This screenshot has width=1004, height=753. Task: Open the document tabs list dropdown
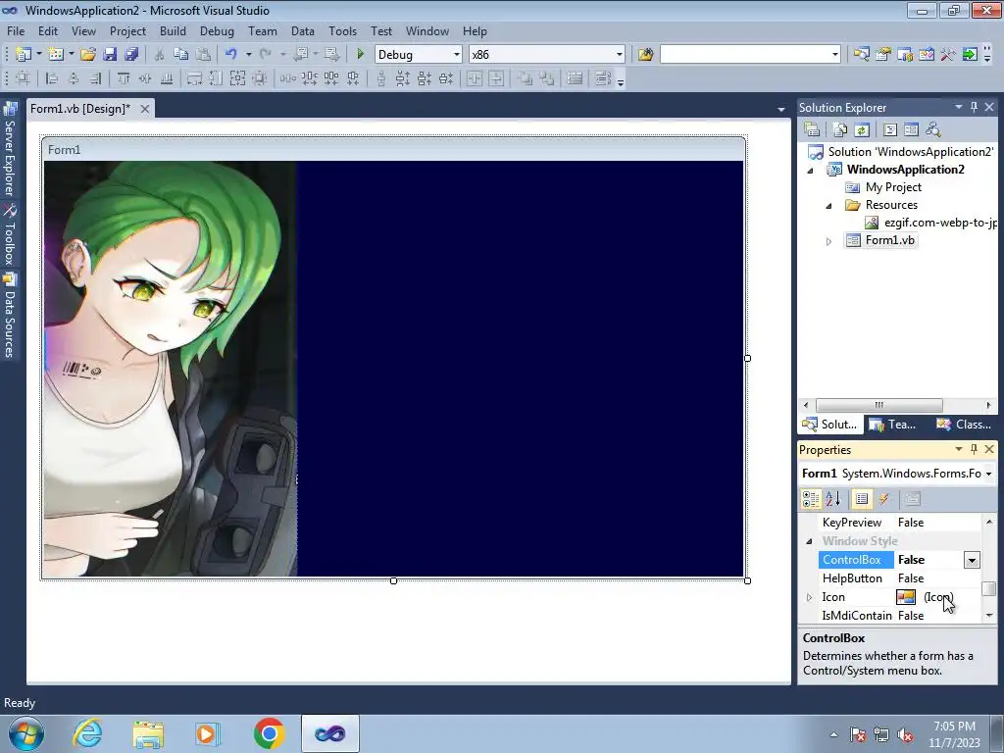point(781,110)
